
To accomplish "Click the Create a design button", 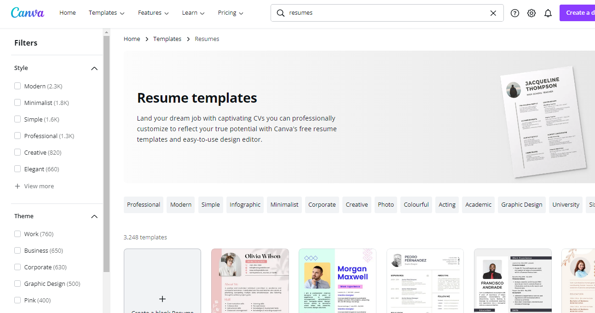I will (577, 13).
